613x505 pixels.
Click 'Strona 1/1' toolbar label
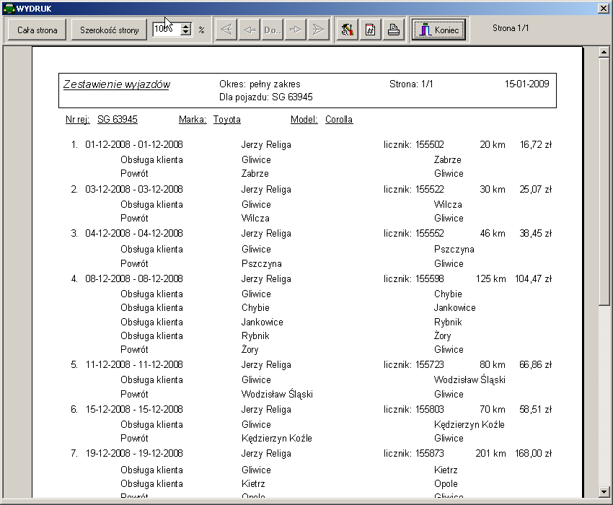click(x=511, y=28)
